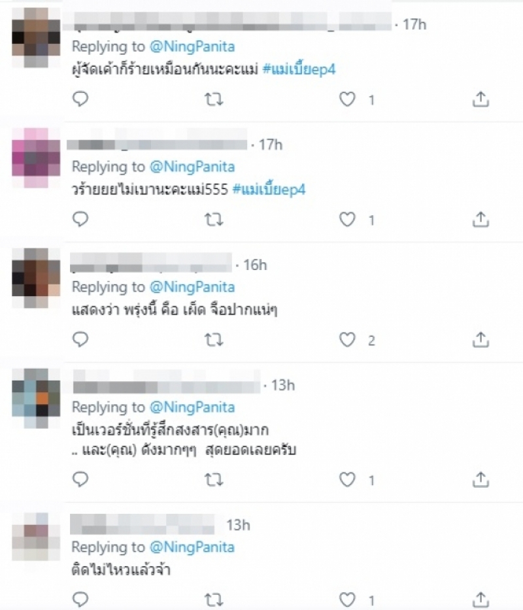Open #แม่เบี้ยep4 hashtag in first tweet
This screenshot has height=610, width=523.
[299, 69]
